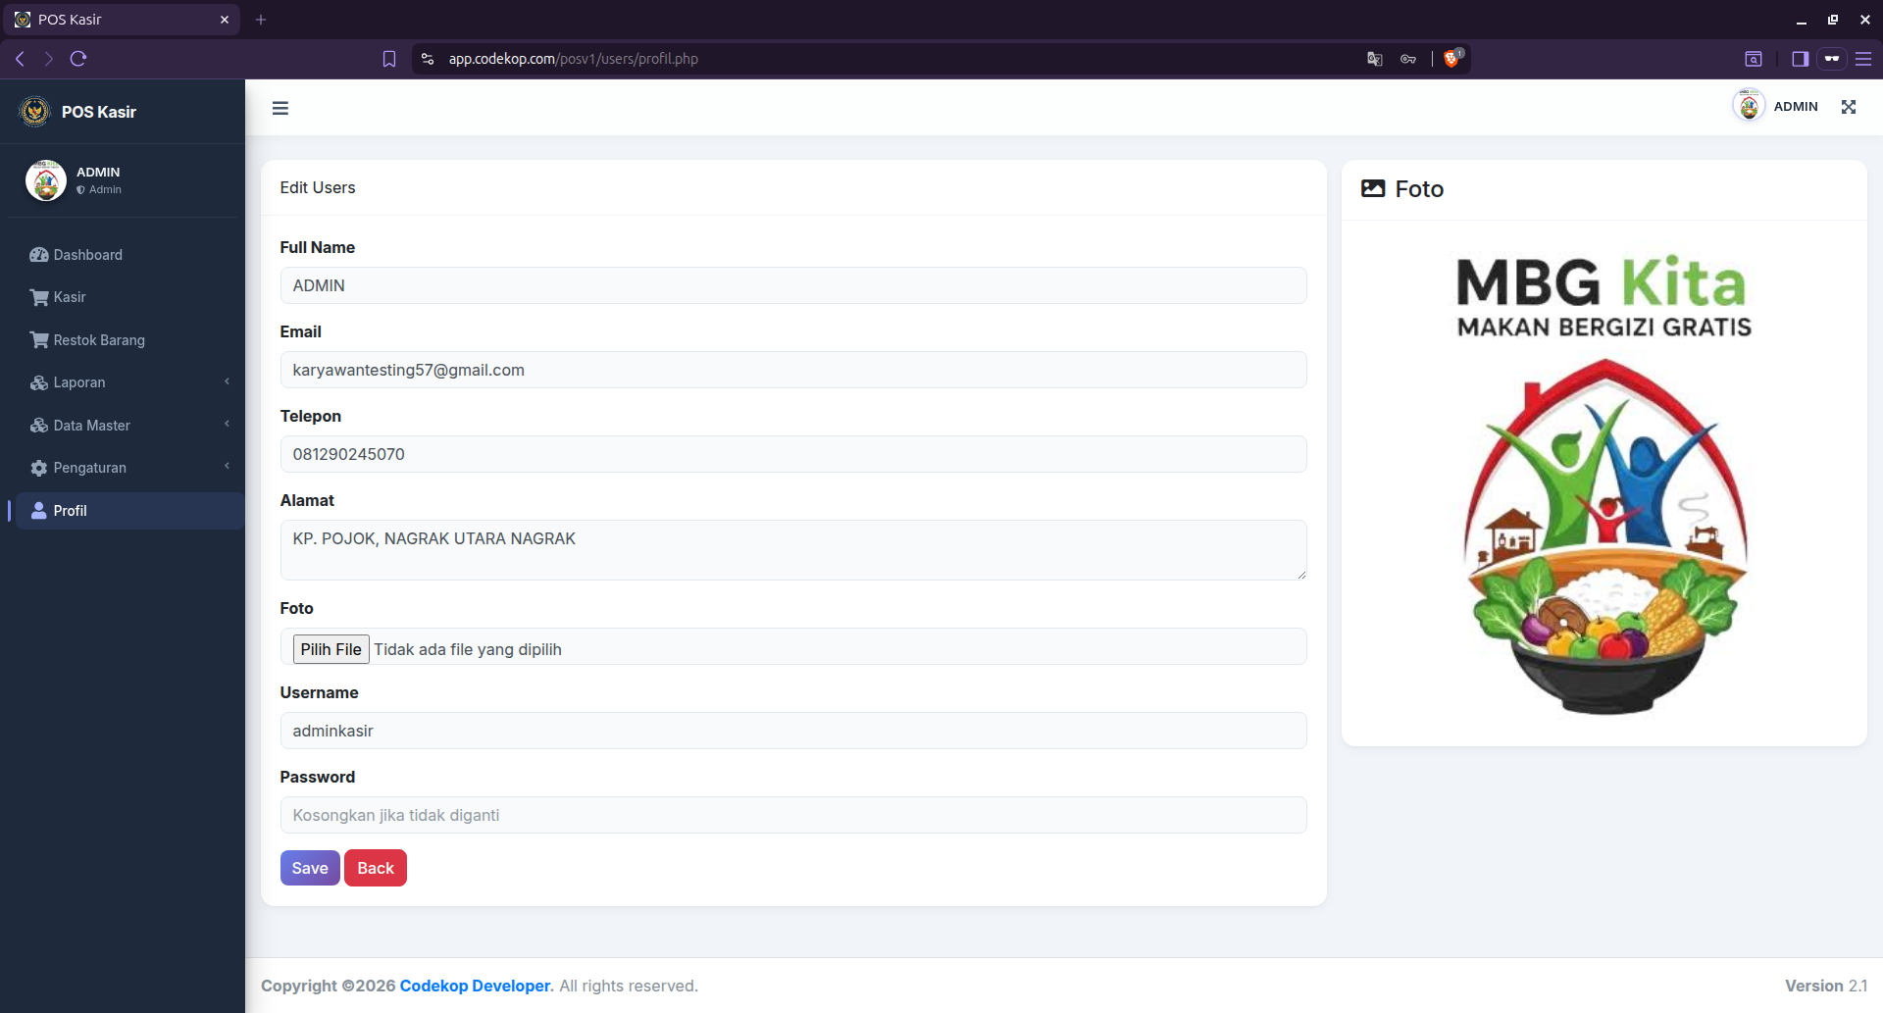Click the Alamat text area
Viewport: 1883px width, 1013px height.
pyautogui.click(x=793, y=550)
